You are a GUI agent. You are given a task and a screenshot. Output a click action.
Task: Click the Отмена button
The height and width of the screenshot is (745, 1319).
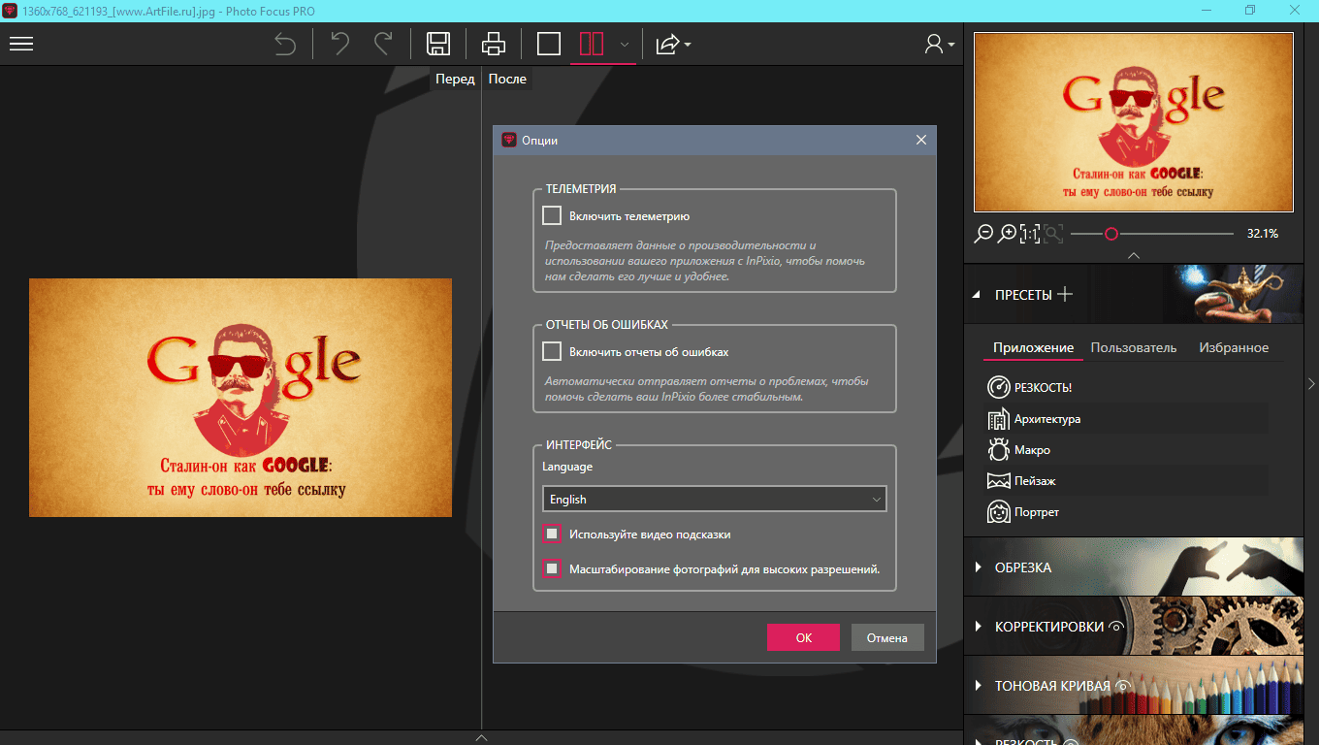pyautogui.click(x=887, y=637)
